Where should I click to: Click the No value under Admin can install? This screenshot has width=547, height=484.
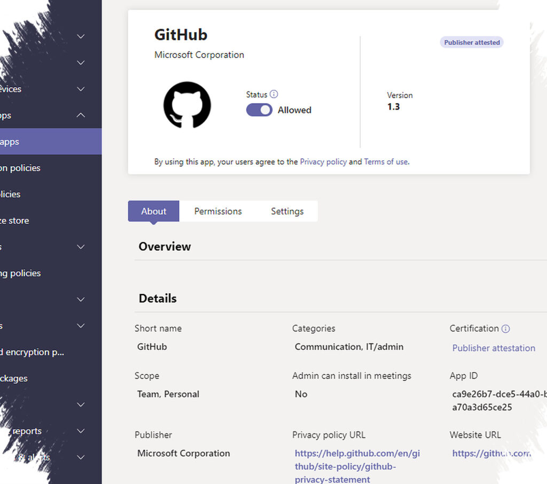(301, 394)
